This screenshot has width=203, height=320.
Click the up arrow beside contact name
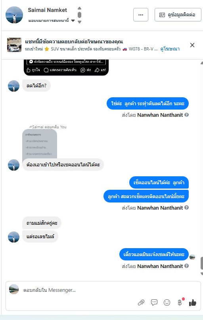point(79,8)
